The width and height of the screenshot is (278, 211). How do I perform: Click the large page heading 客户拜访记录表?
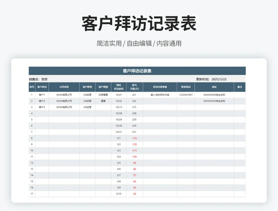pyautogui.click(x=139, y=24)
